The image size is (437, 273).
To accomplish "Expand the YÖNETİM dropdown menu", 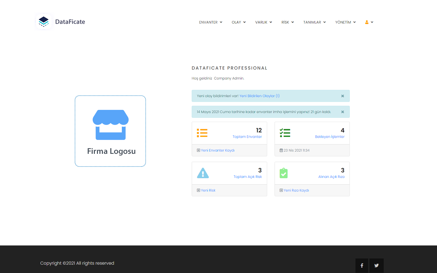I will [x=346, y=22].
